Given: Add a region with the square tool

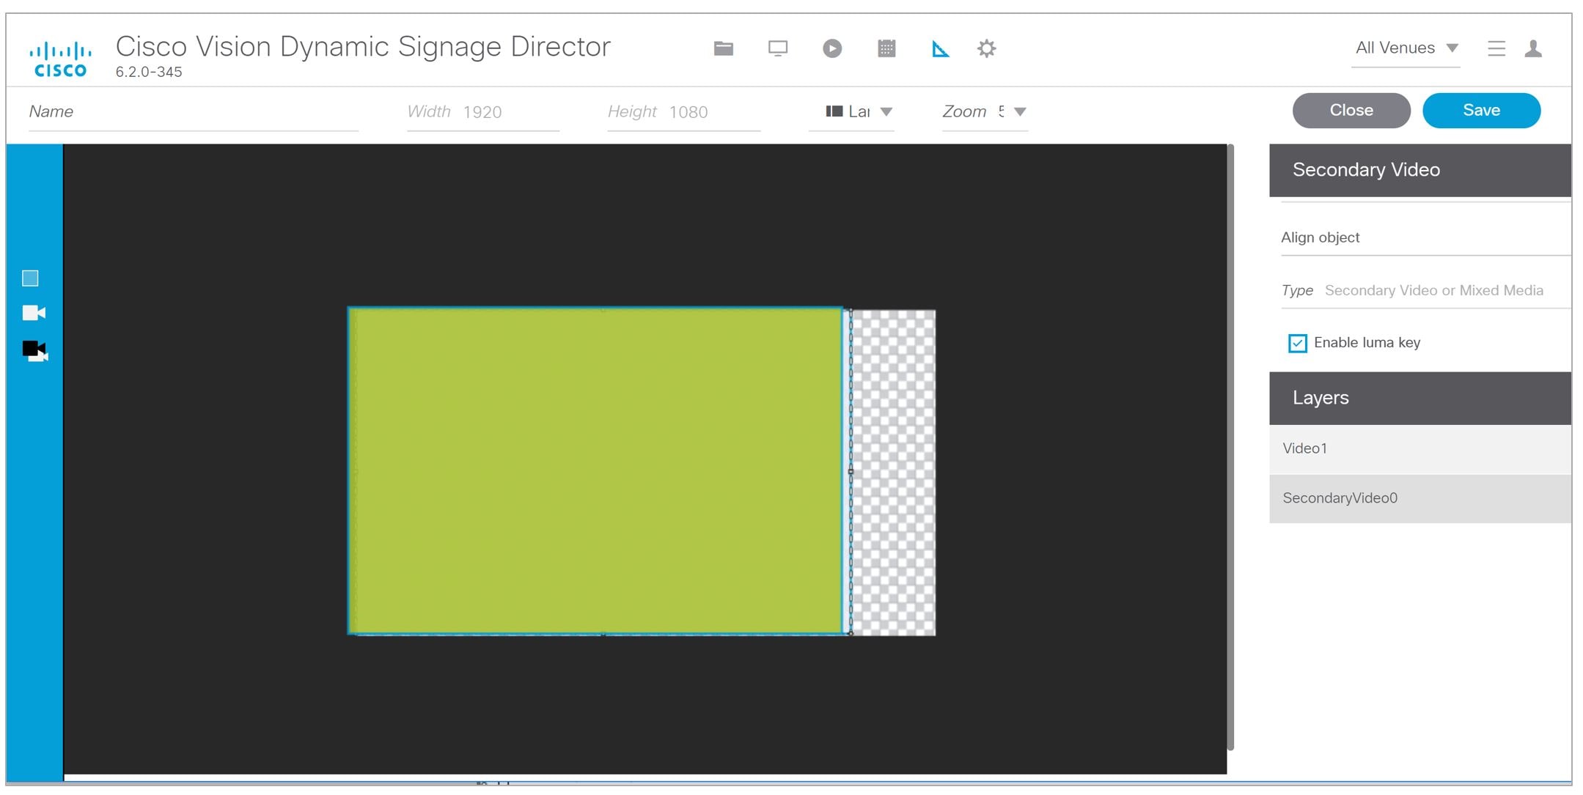Looking at the screenshot, I should click(30, 278).
